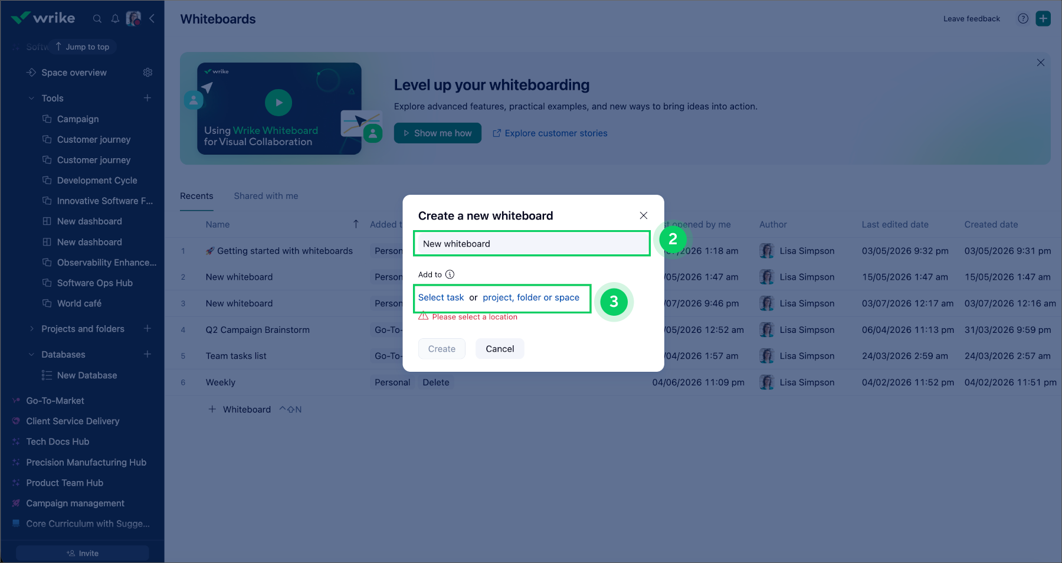Click the whiteboard name input field

coord(532,244)
